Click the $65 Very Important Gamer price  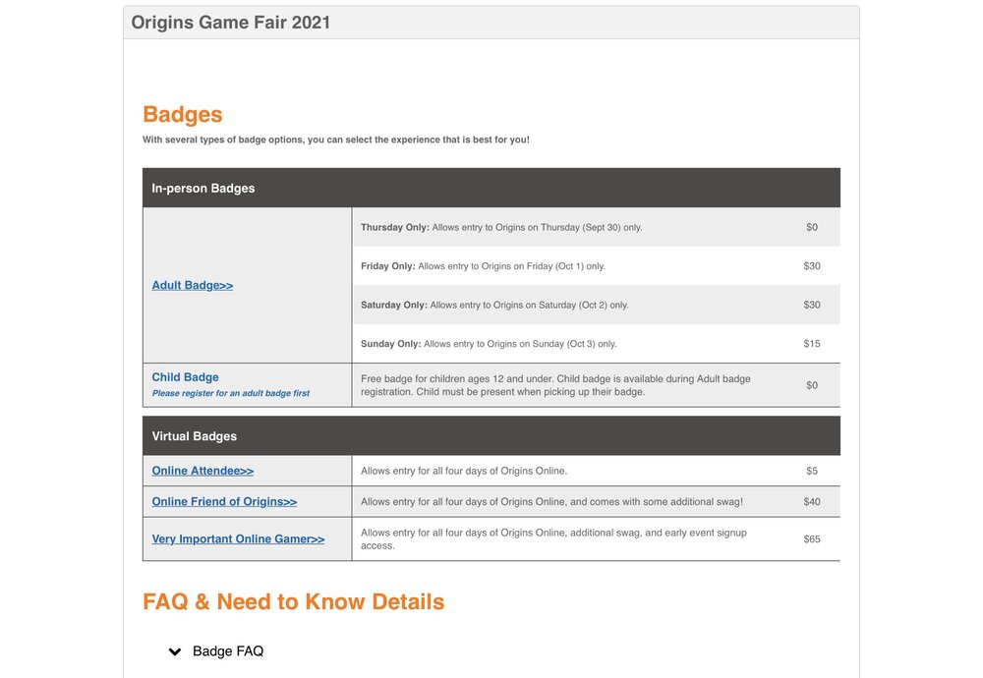[812, 538]
